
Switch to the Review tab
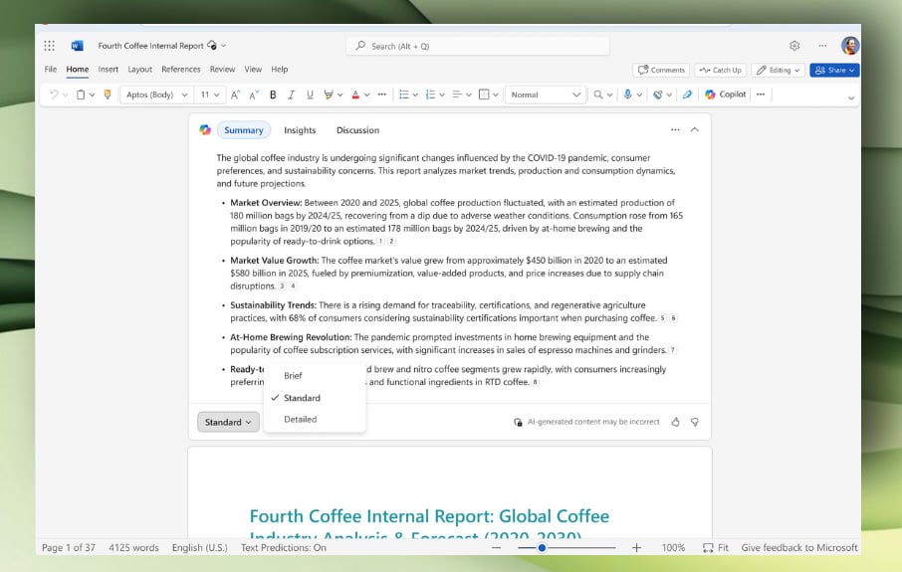(222, 69)
